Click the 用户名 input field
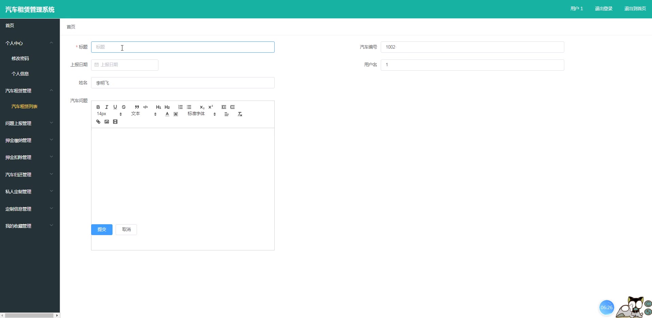The image size is (652, 318). pyautogui.click(x=473, y=65)
